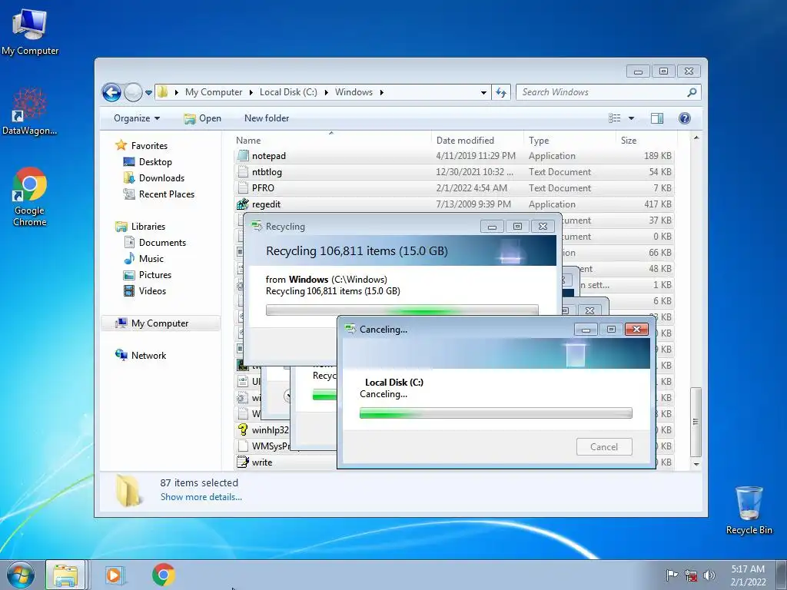Viewport: 787px width, 590px height.
Task: Select the winhlp32 help file icon
Action: point(243,430)
